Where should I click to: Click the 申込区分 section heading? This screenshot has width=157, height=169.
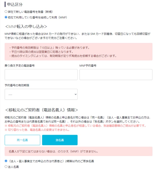[x=15, y=5]
